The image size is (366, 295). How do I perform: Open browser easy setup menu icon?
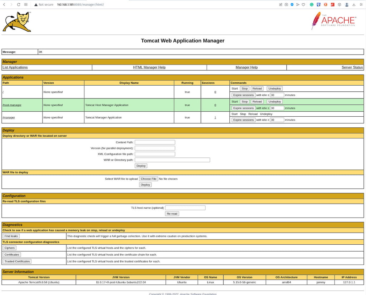tap(361, 4)
